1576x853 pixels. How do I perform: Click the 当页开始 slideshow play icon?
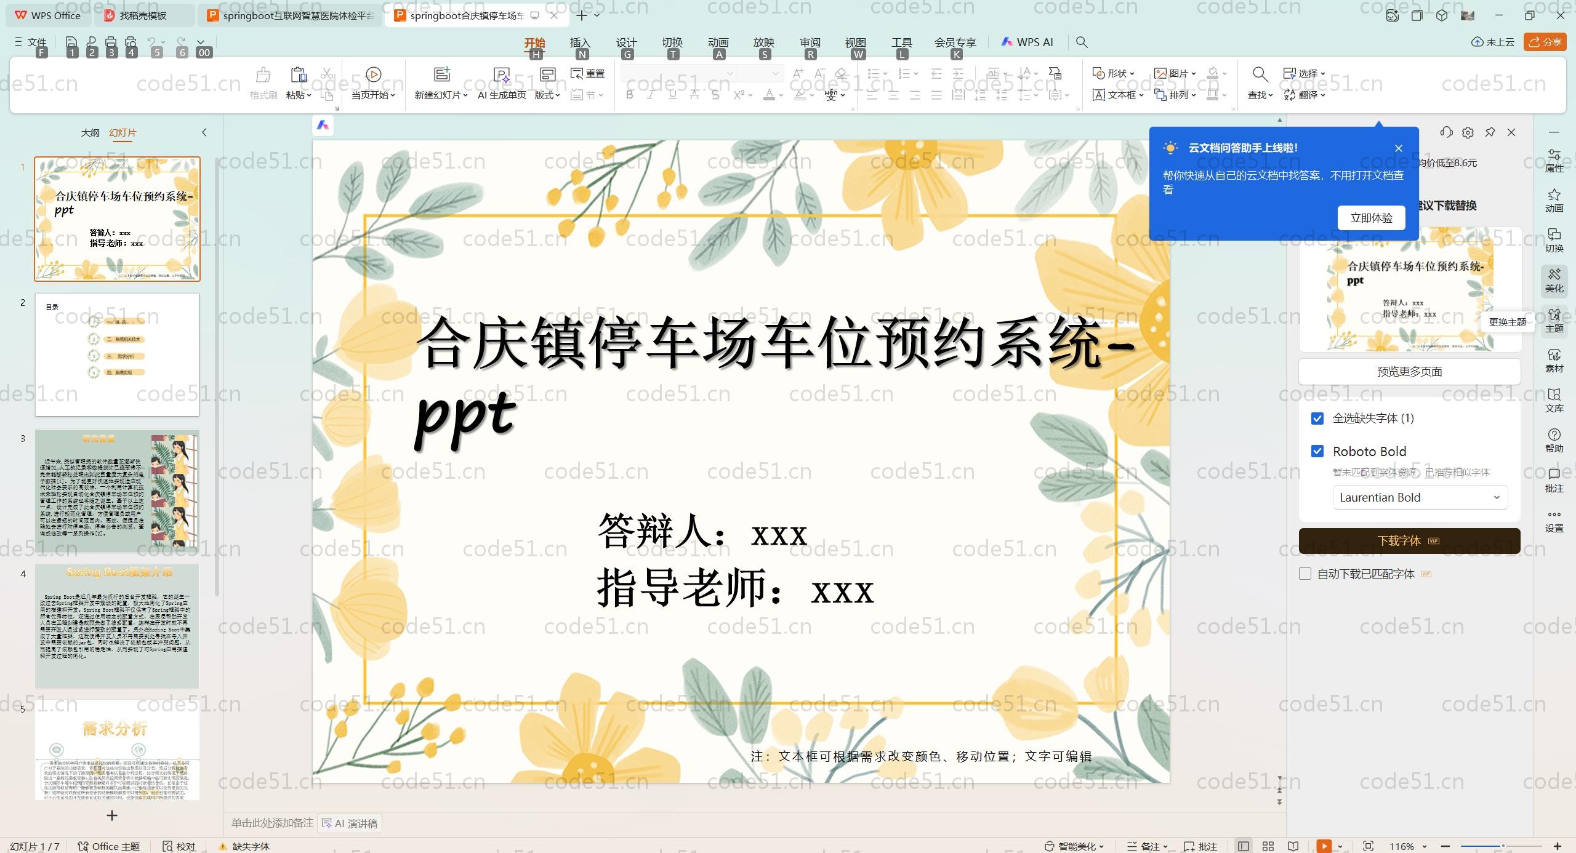(x=373, y=74)
